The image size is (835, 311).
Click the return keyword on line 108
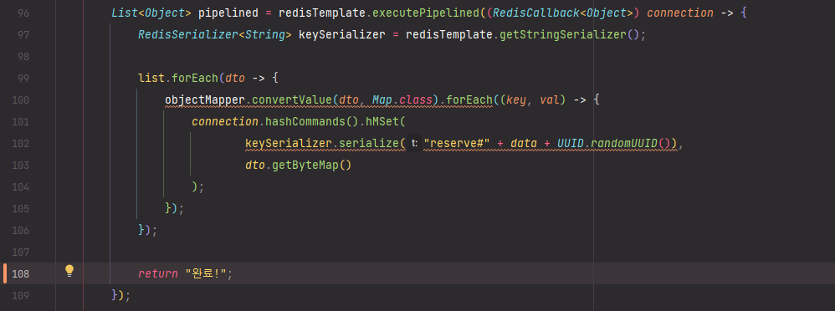(x=157, y=273)
